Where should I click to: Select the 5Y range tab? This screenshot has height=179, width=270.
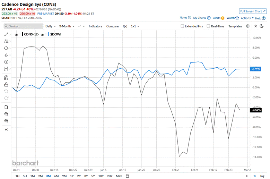click(93, 176)
